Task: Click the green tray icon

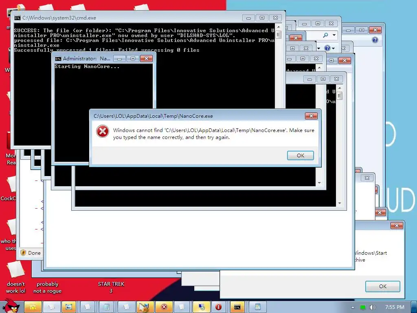Action: (363, 307)
